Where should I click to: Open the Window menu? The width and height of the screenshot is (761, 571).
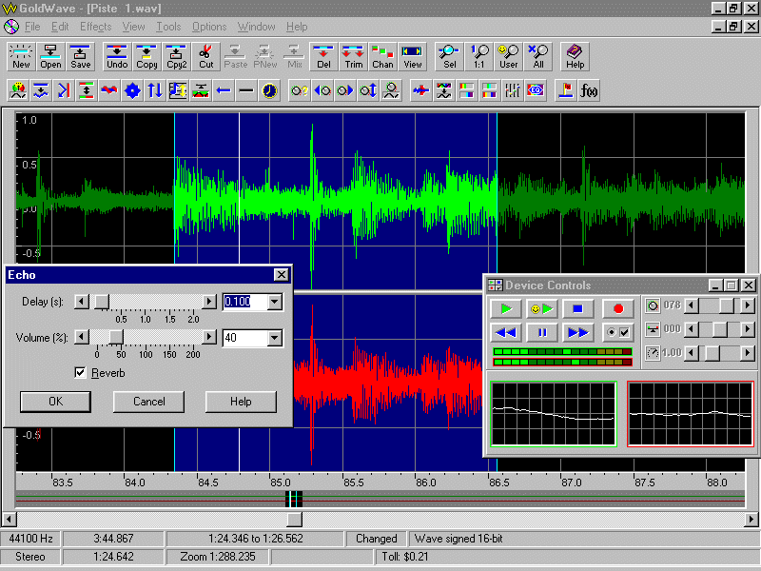tap(256, 27)
